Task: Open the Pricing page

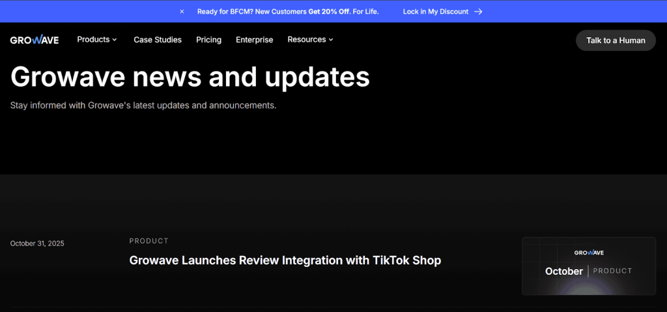Action: [208, 40]
